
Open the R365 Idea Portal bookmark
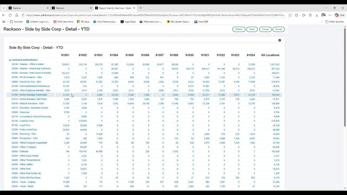[x=63, y=22]
